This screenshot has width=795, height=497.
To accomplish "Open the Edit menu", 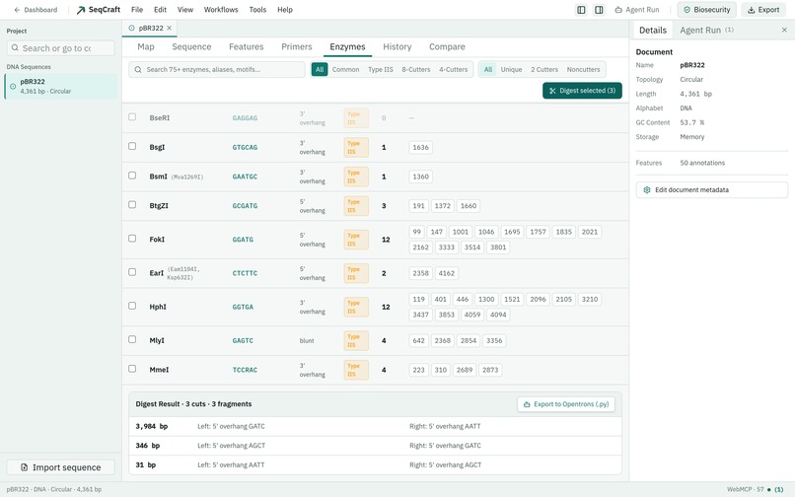I will tap(160, 10).
